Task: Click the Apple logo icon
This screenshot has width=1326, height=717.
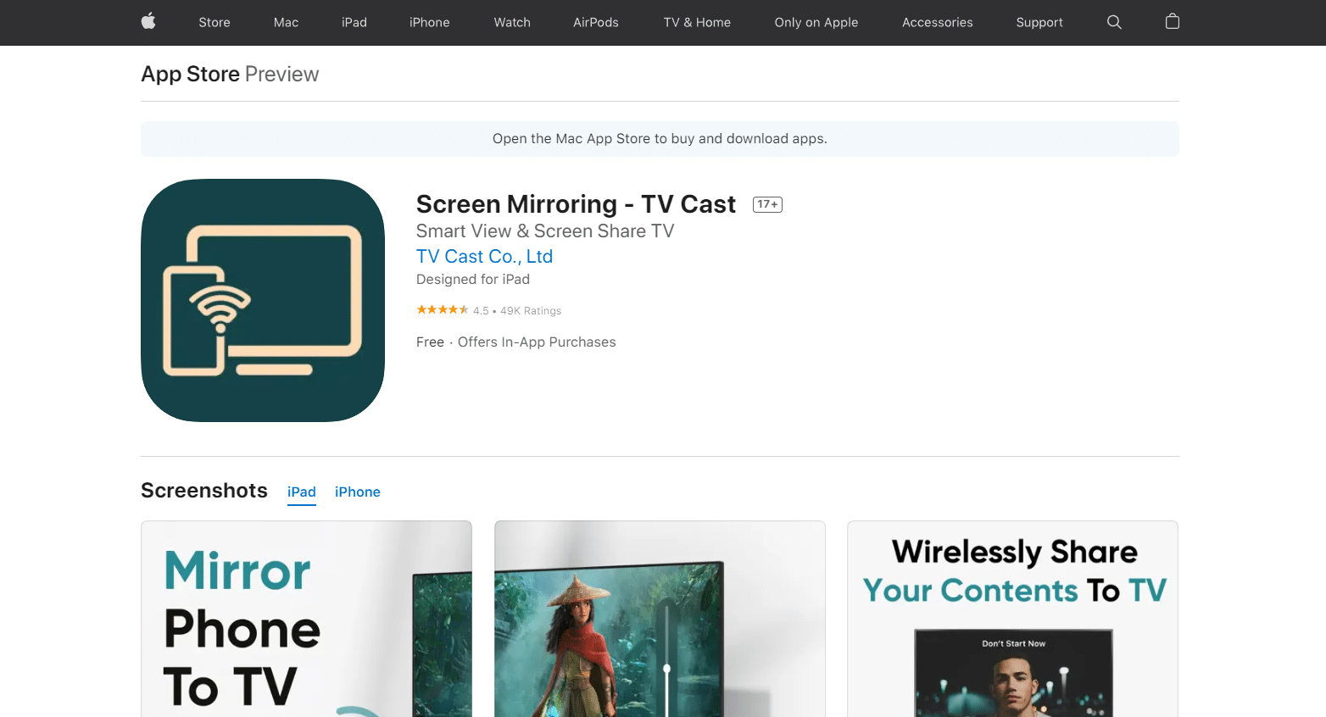Action: pyautogui.click(x=148, y=22)
